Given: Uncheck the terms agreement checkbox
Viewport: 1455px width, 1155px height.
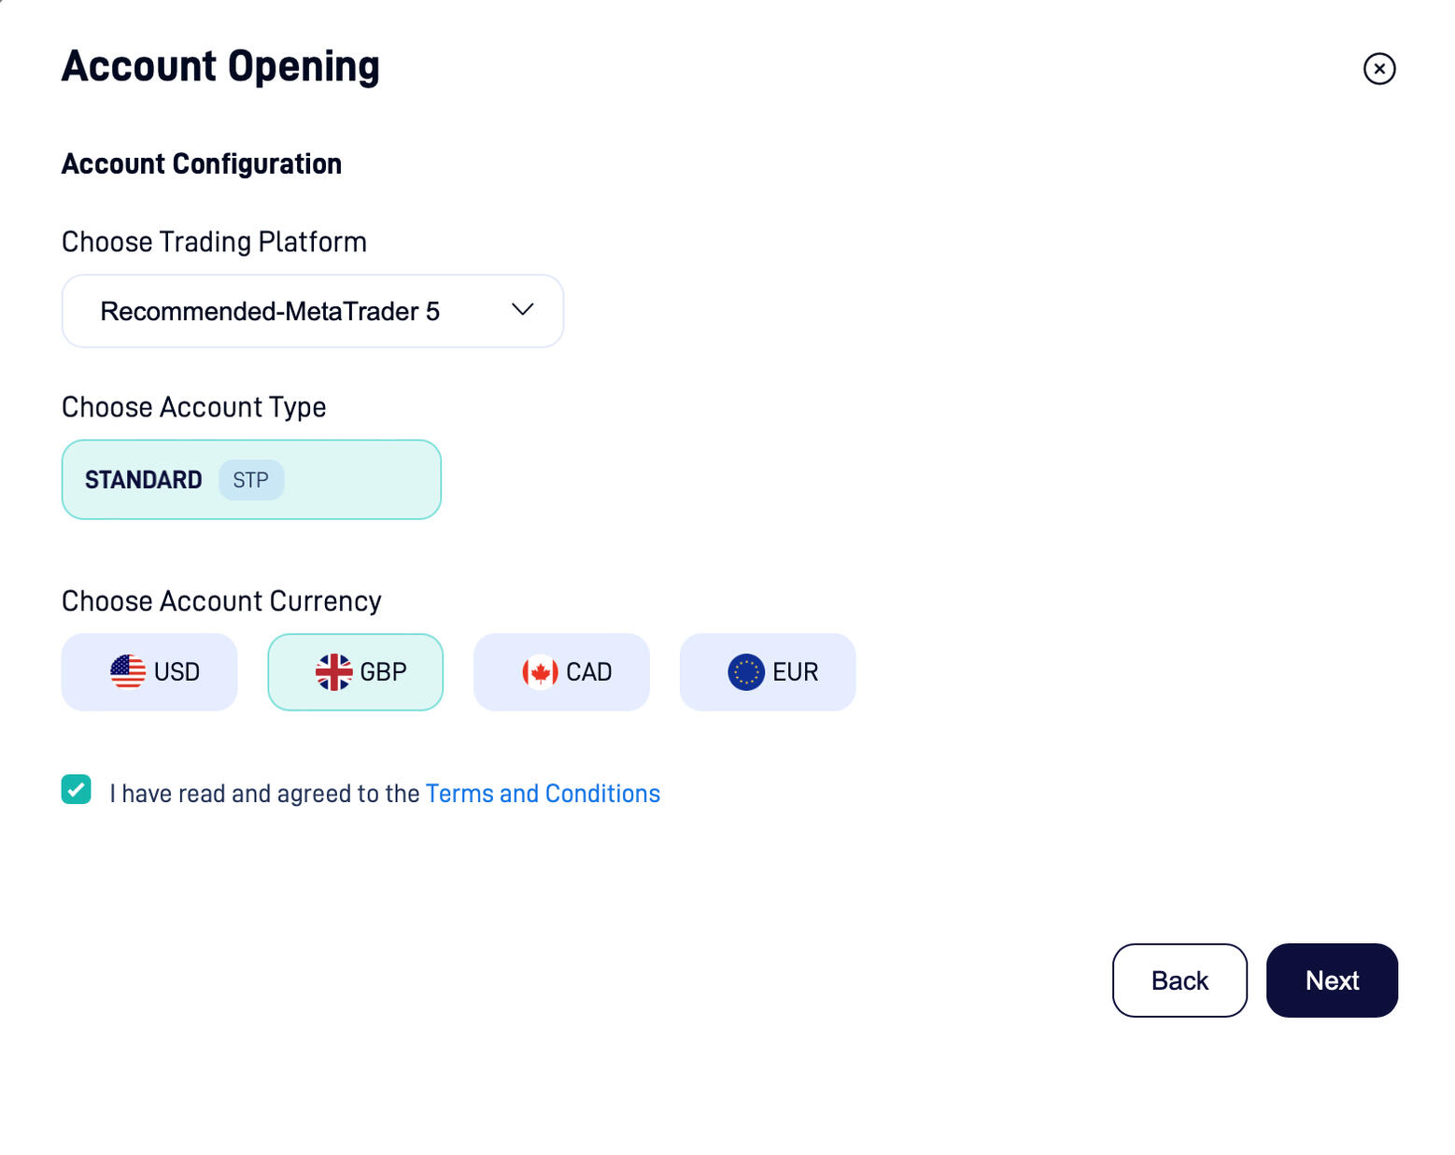Looking at the screenshot, I should tap(77, 789).
